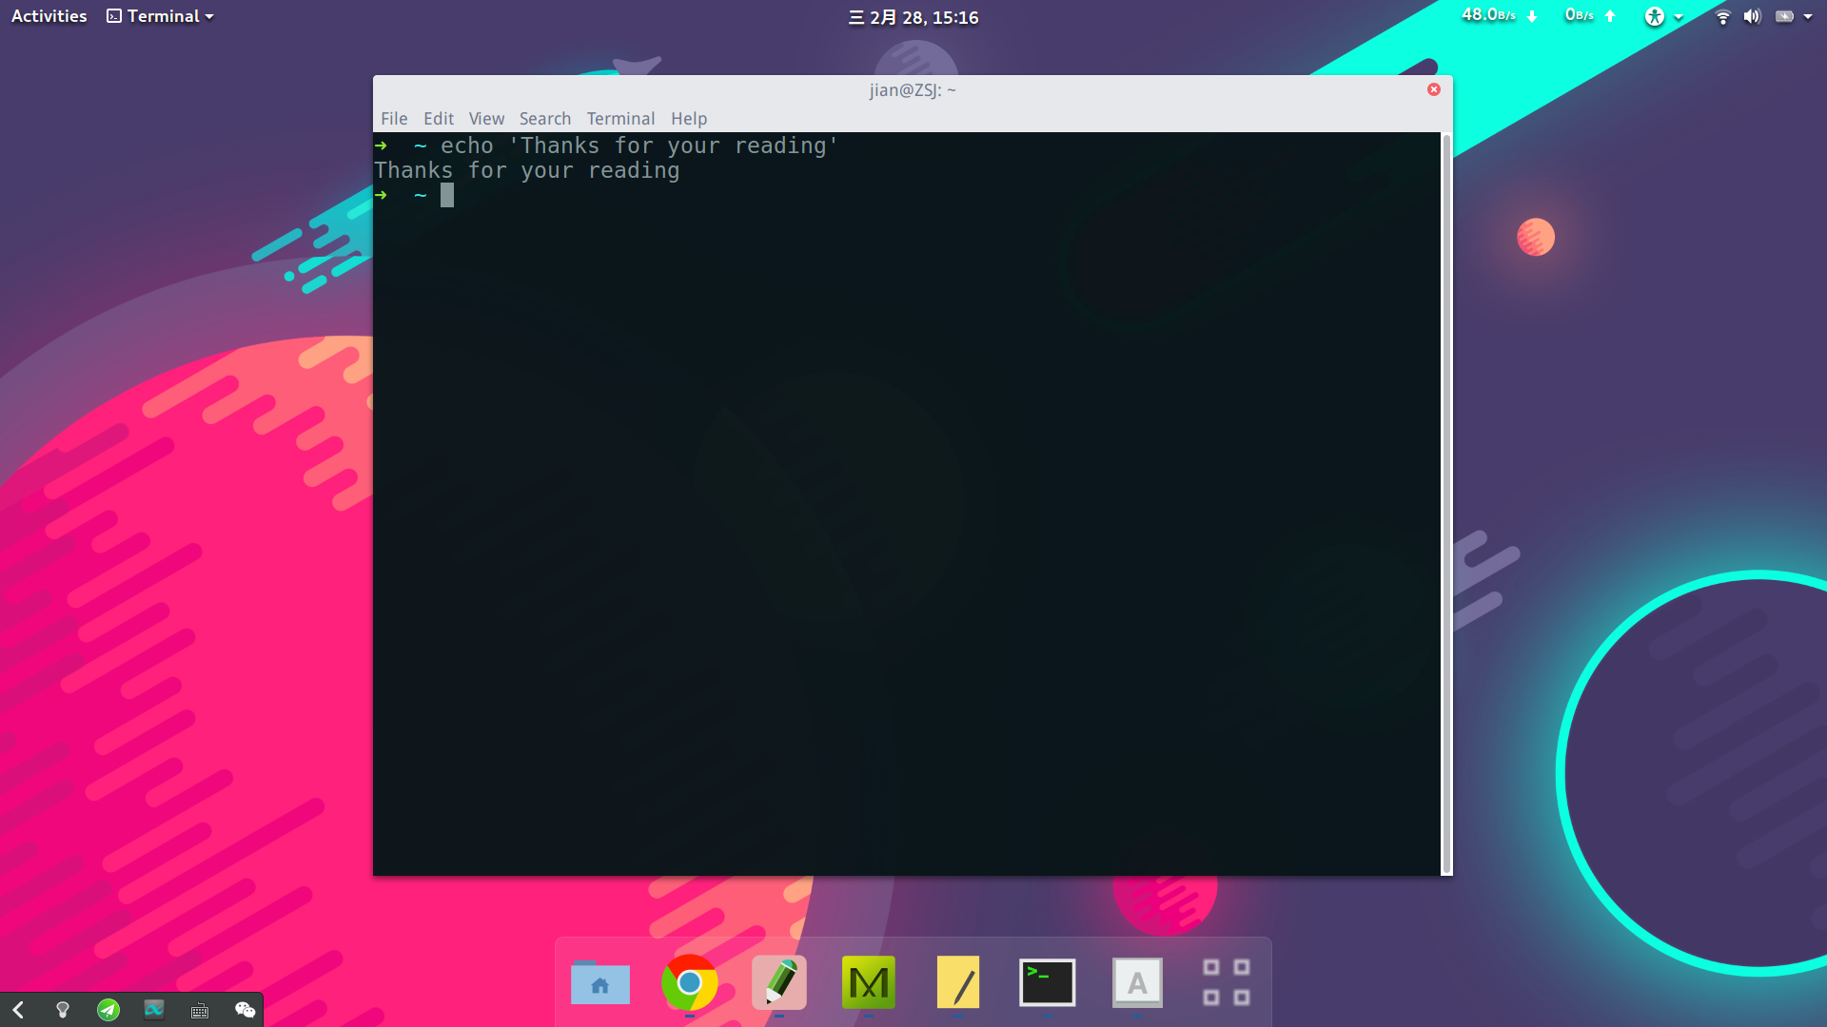Click the cyan infinity-loop tray icon
This screenshot has height=1027, width=1827.
154,1010
